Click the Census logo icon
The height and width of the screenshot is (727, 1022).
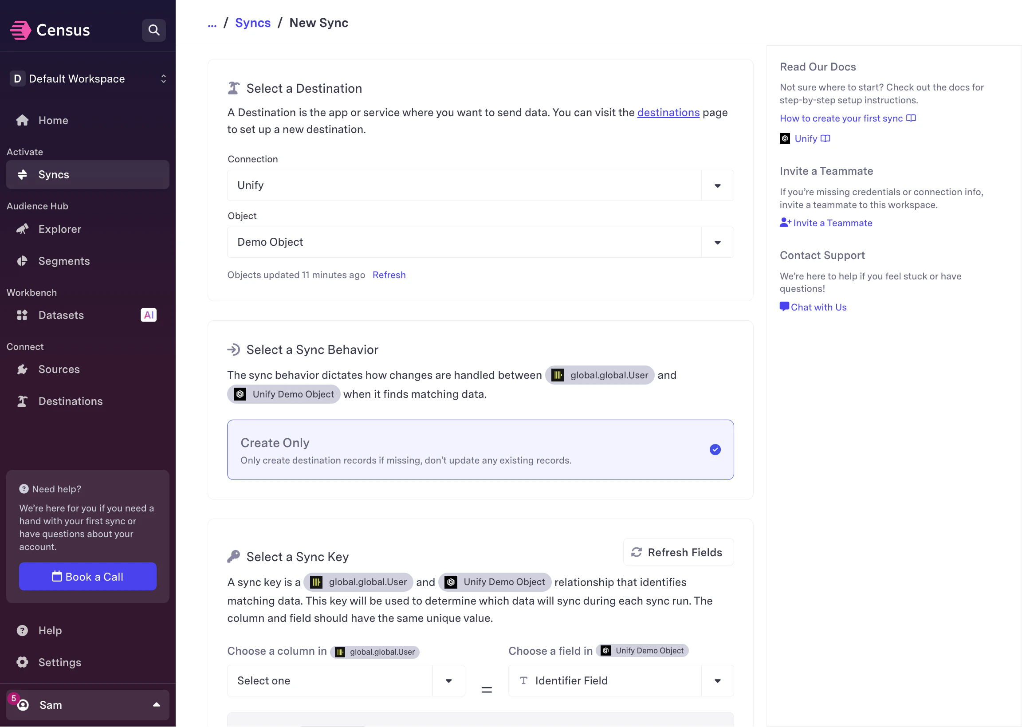20,30
